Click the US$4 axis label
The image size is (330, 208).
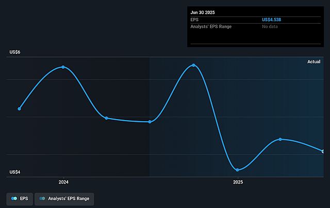pos(15,172)
